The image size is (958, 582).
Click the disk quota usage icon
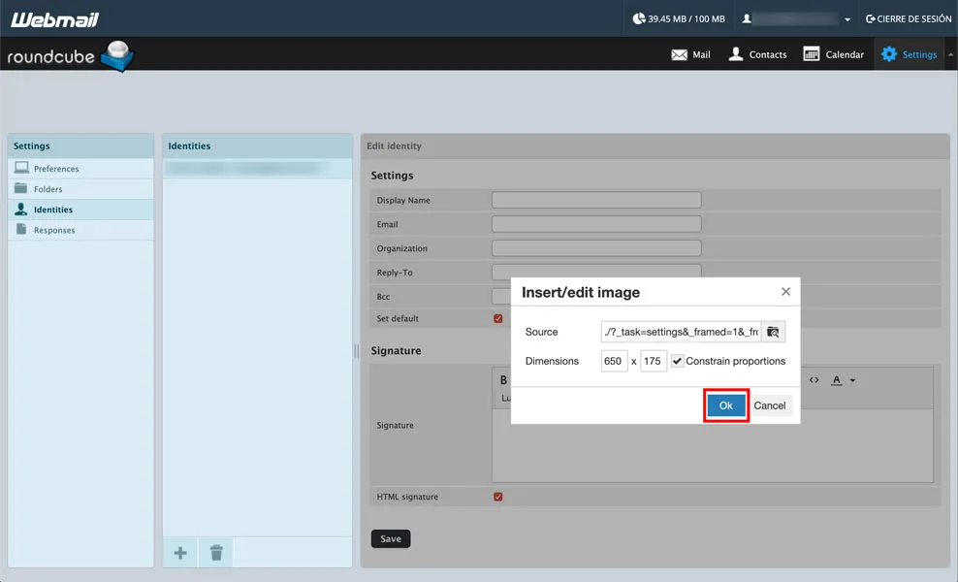(x=638, y=18)
